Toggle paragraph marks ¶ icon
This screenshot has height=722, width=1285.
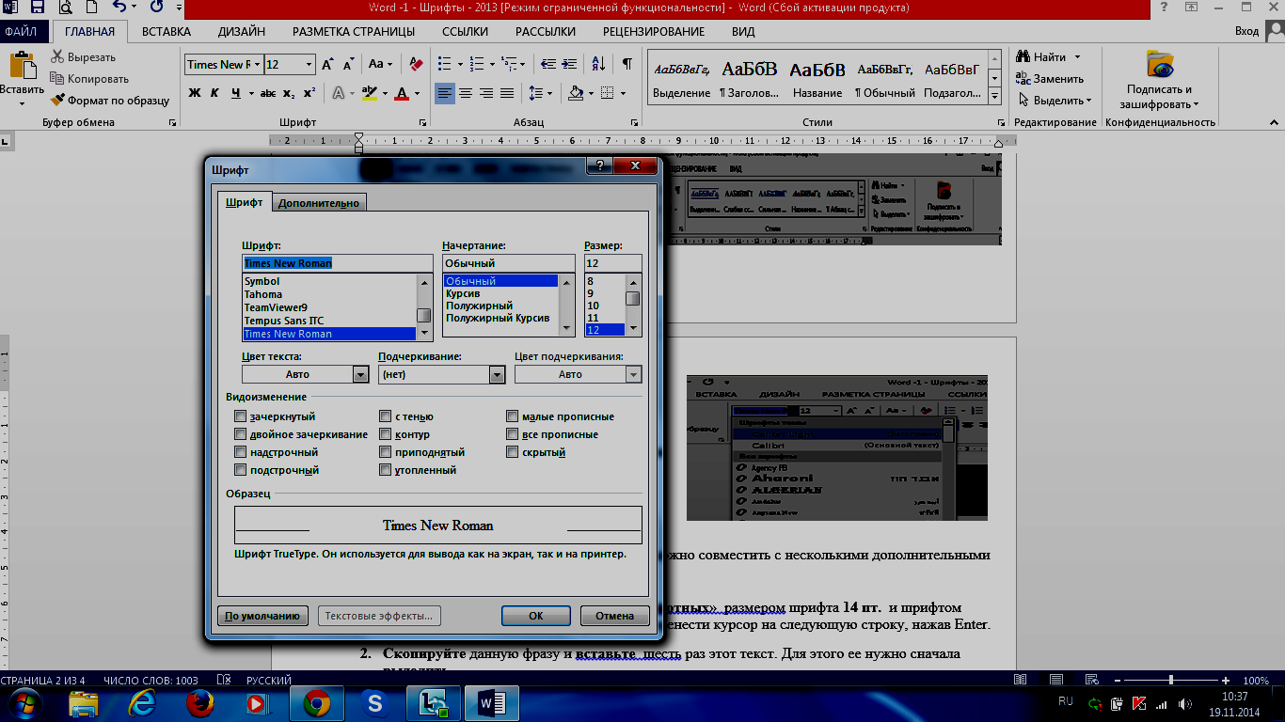coord(627,64)
